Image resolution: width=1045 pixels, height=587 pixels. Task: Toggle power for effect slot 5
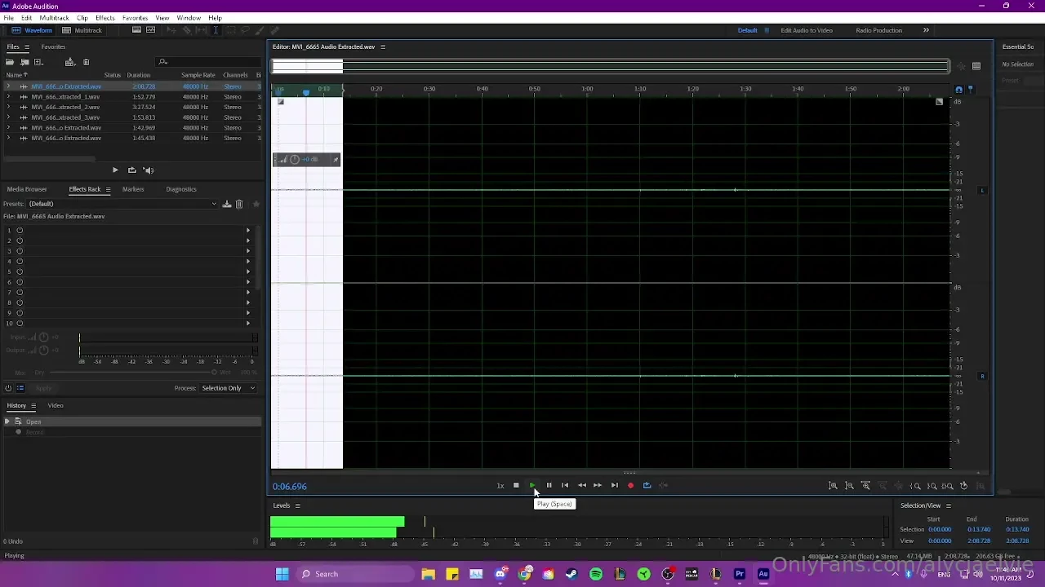click(x=20, y=271)
